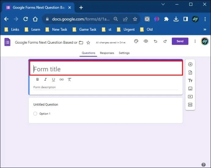
Task: Click the Redo arrow in Forms header
Action: pyautogui.click(x=165, y=41)
